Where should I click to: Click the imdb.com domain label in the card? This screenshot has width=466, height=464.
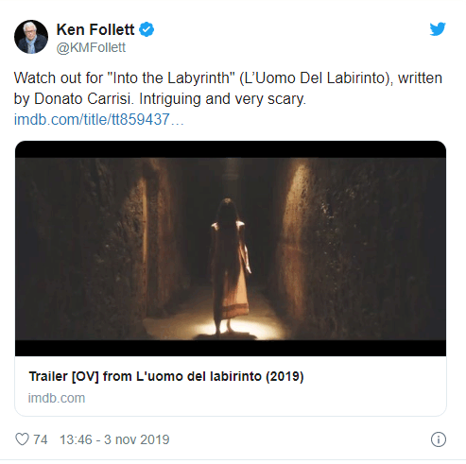[x=57, y=398]
